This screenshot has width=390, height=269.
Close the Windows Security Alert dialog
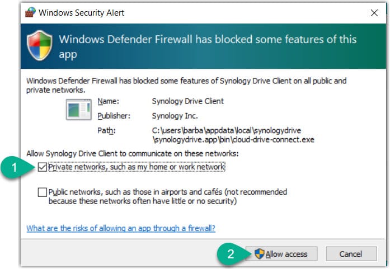[374, 12]
